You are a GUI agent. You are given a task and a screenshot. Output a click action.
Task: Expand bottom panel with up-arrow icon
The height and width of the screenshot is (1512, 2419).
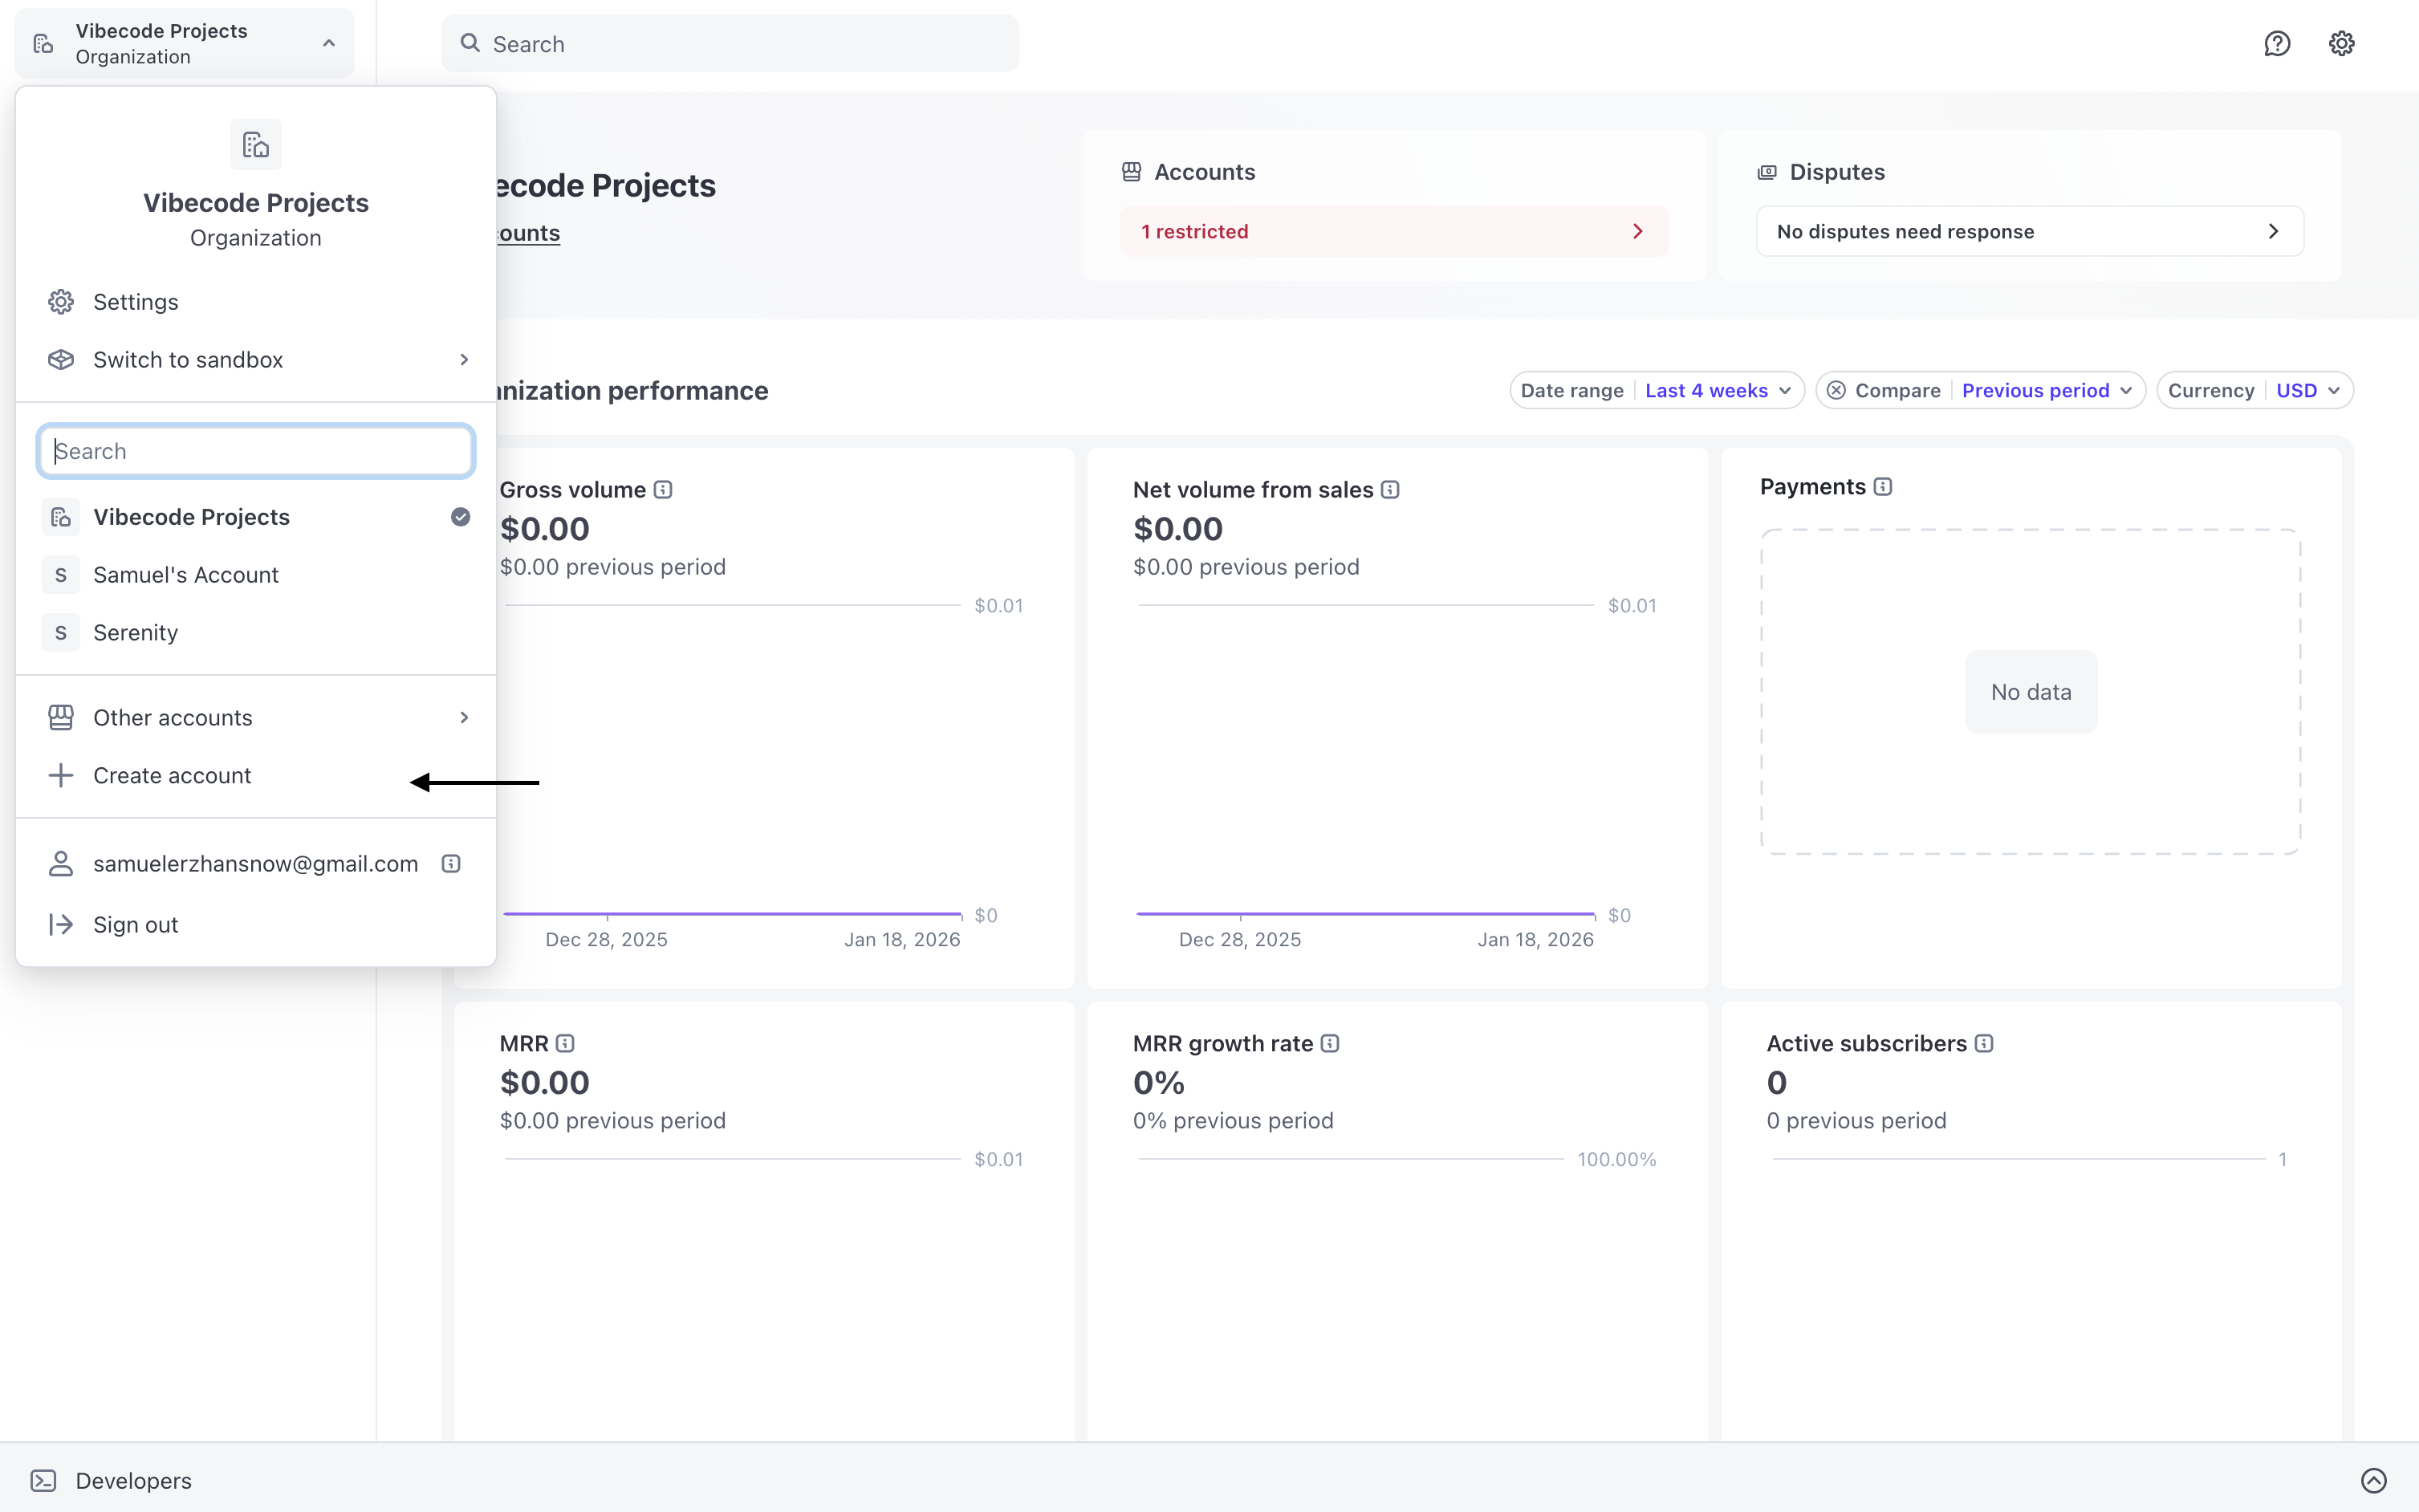[2373, 1480]
